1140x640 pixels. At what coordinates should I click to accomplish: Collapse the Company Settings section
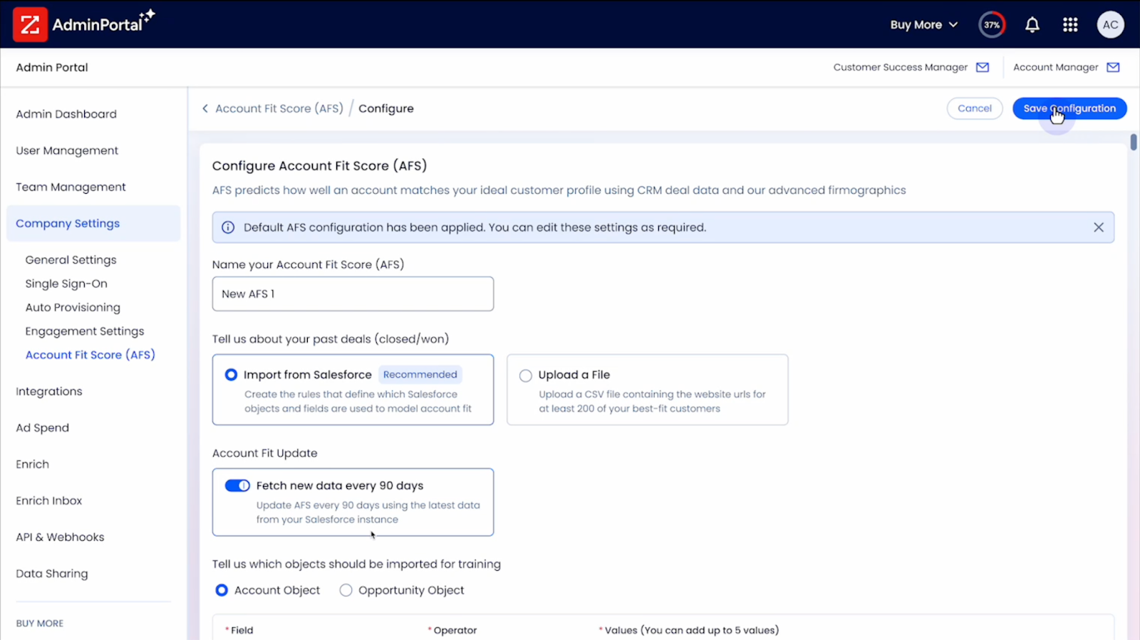68,223
